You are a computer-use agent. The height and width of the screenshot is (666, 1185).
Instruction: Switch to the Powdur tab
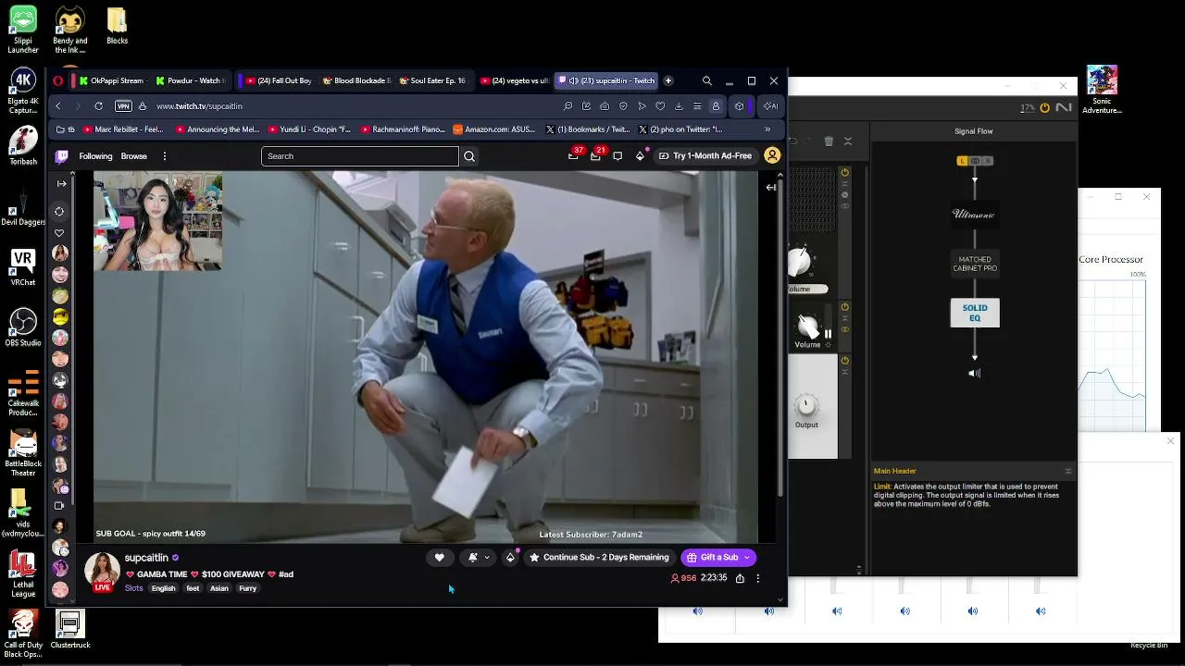[x=189, y=80]
